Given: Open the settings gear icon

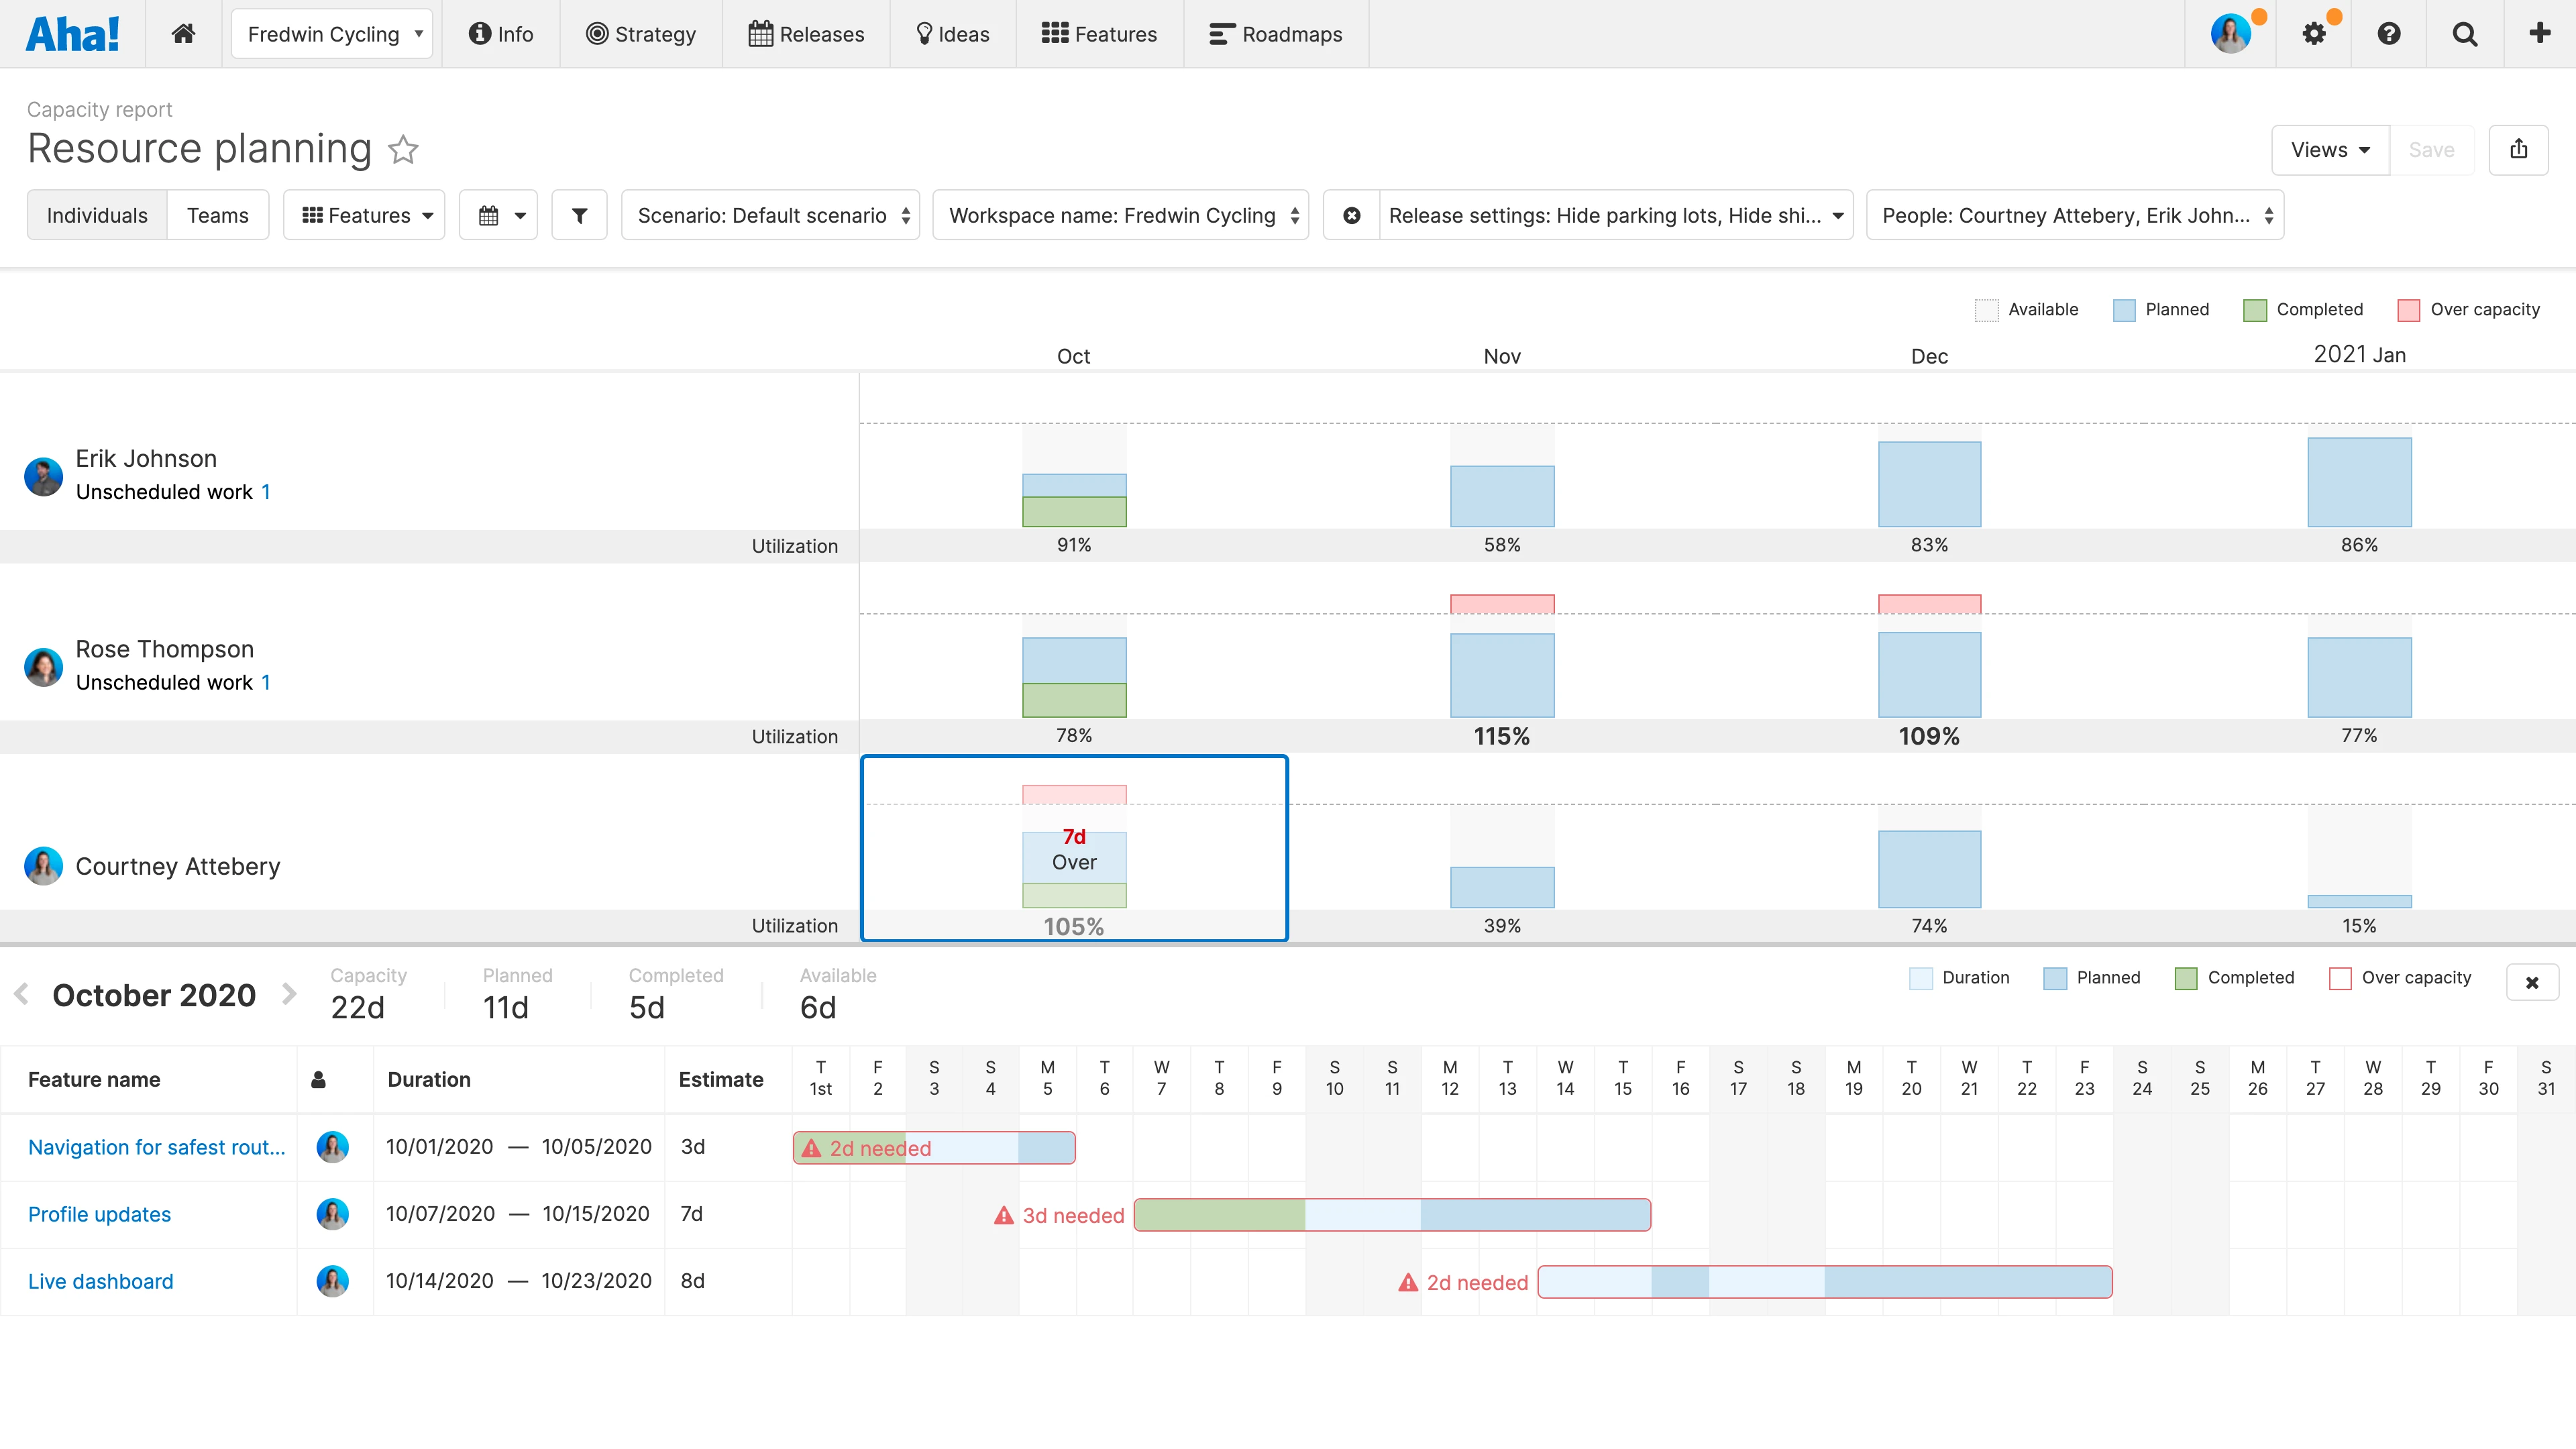Looking at the screenshot, I should [2314, 34].
